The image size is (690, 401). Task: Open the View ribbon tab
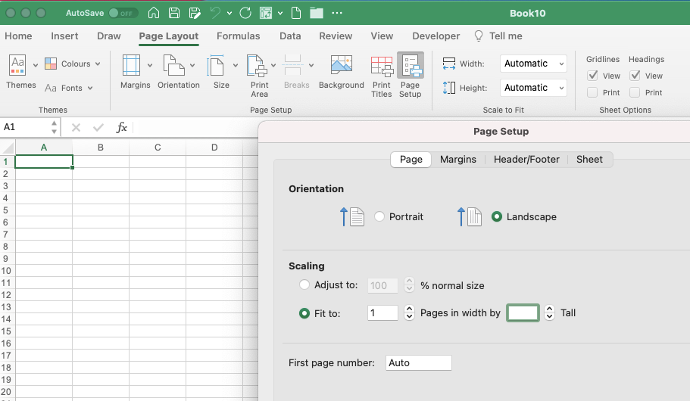[382, 36]
